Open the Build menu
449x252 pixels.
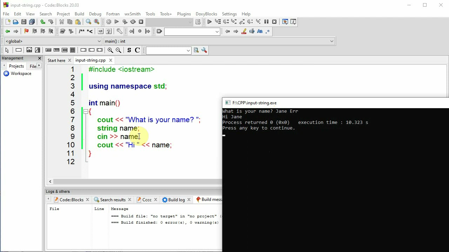pyautogui.click(x=79, y=14)
